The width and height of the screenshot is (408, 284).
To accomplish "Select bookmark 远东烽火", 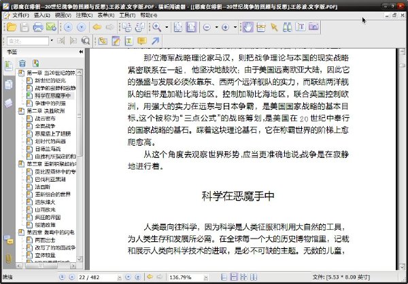I will 46,202.
